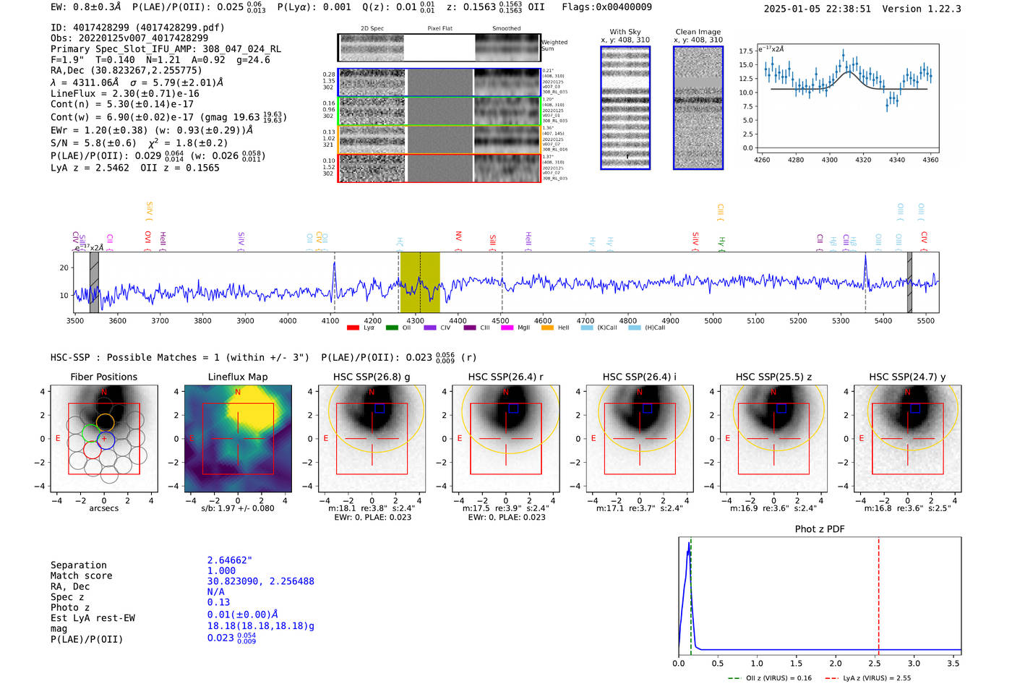Click the Flags:0x00400009 text
Image resolution: width=1012 pixels, height=689 pixels.
pyautogui.click(x=606, y=7)
